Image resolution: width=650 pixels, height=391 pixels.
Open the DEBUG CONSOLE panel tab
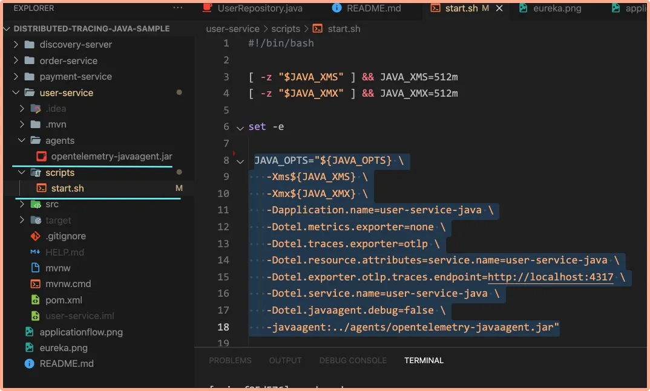[353, 360]
